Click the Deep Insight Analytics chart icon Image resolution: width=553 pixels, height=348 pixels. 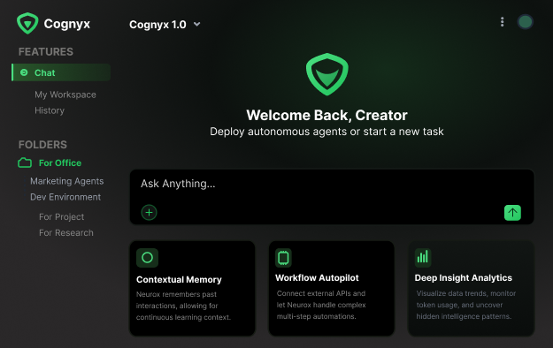click(423, 258)
